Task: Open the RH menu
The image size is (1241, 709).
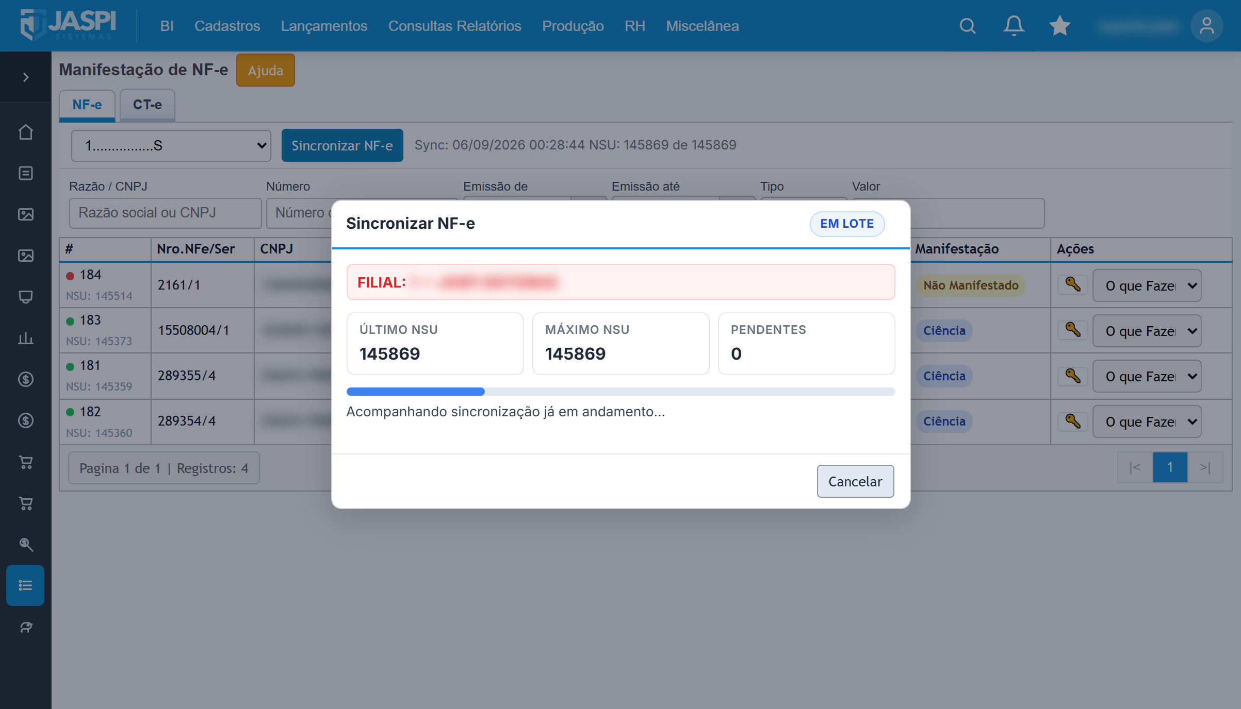Action: point(634,26)
